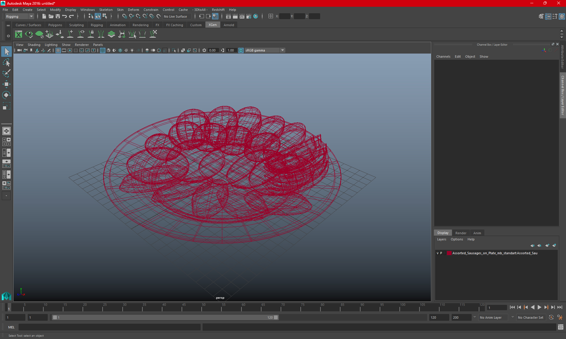Click the XGen preview eye shelf icon
This screenshot has height=339, width=566.
coord(29,34)
